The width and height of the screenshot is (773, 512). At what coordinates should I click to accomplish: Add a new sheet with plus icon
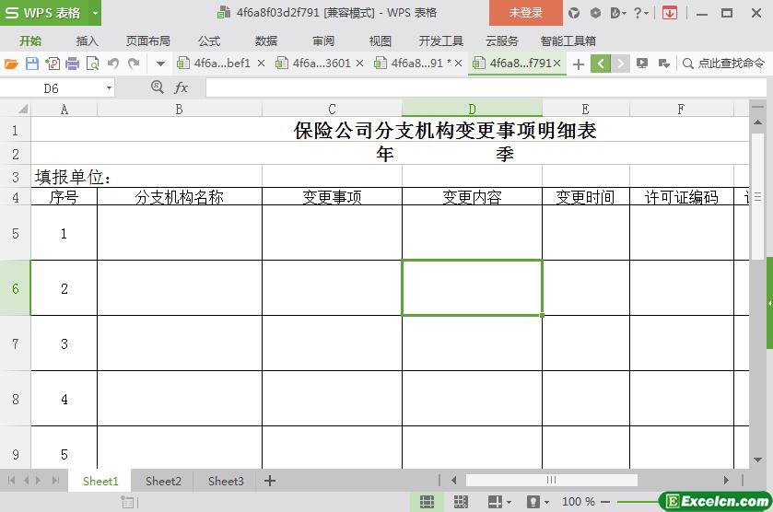[x=270, y=481]
